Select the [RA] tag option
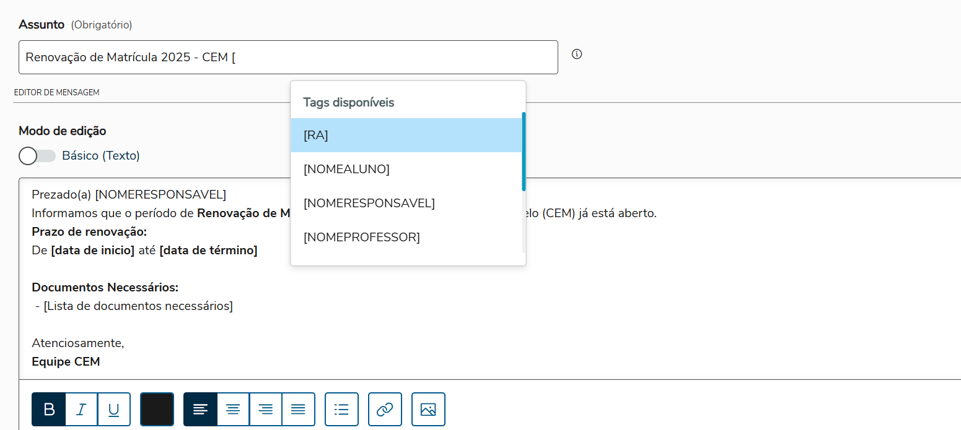 click(x=406, y=135)
